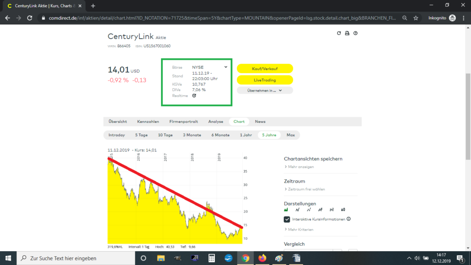Open the Firmenportrait tab

point(184,121)
